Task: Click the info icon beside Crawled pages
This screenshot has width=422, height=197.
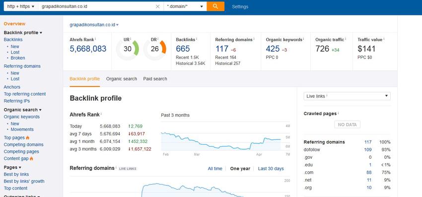Action: (338, 113)
